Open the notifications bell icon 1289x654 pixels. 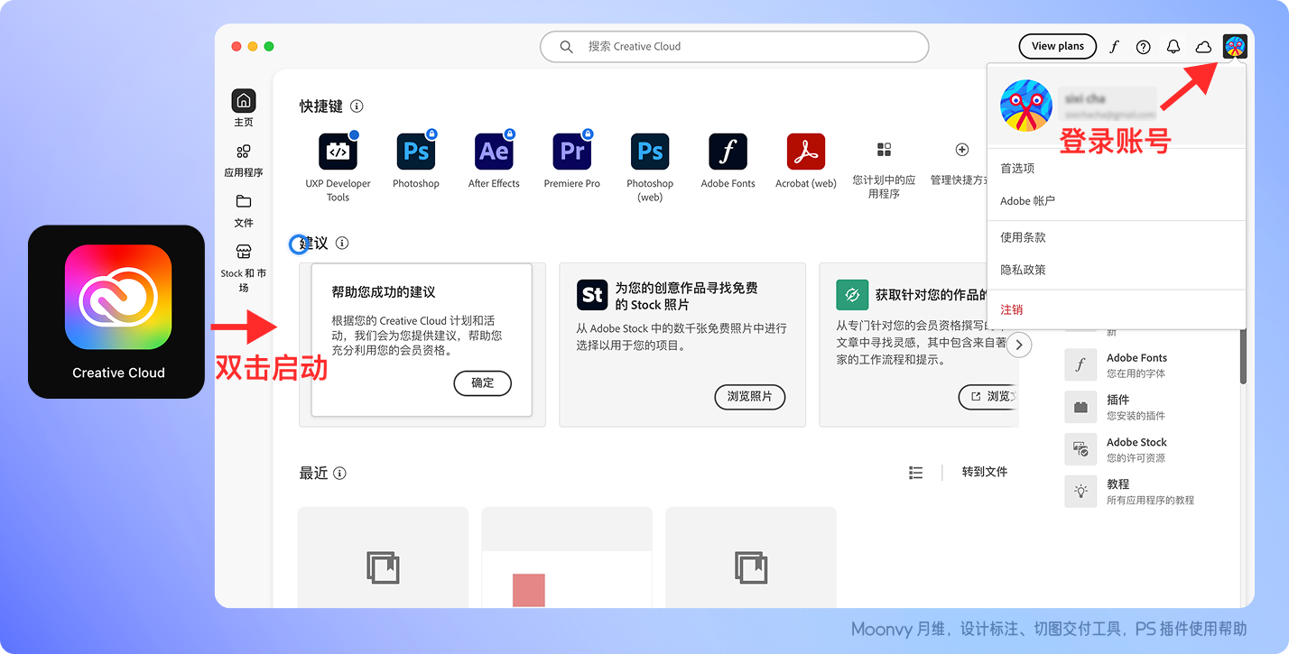pos(1173,47)
